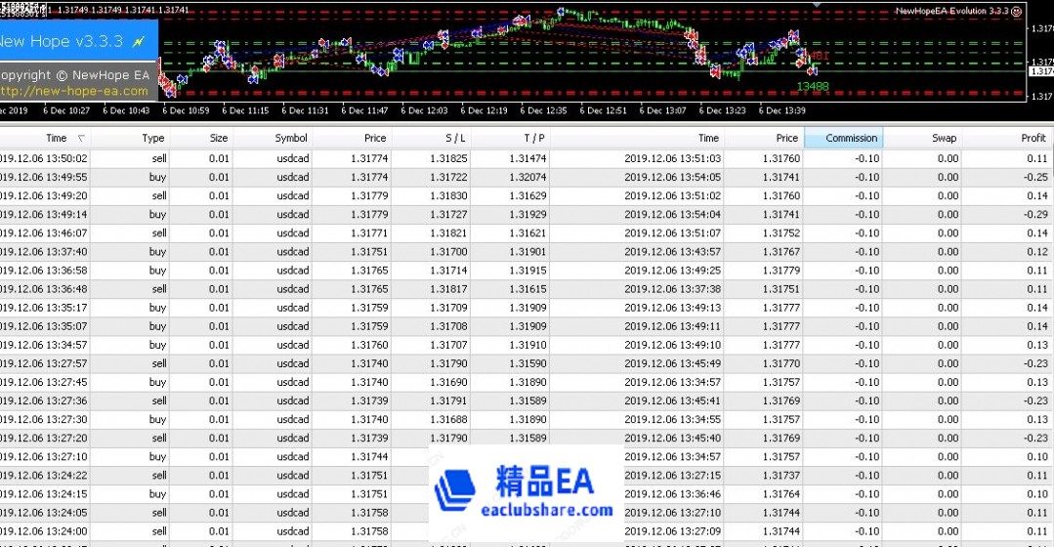Sort by the Profit column header
The image size is (1054, 547).
pos(1033,138)
